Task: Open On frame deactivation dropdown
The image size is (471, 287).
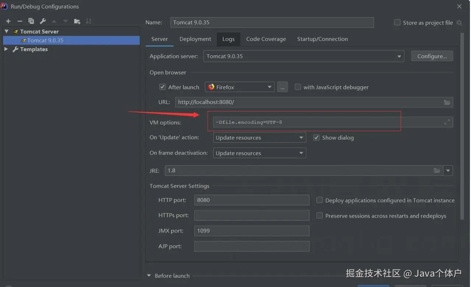Action: pos(260,153)
